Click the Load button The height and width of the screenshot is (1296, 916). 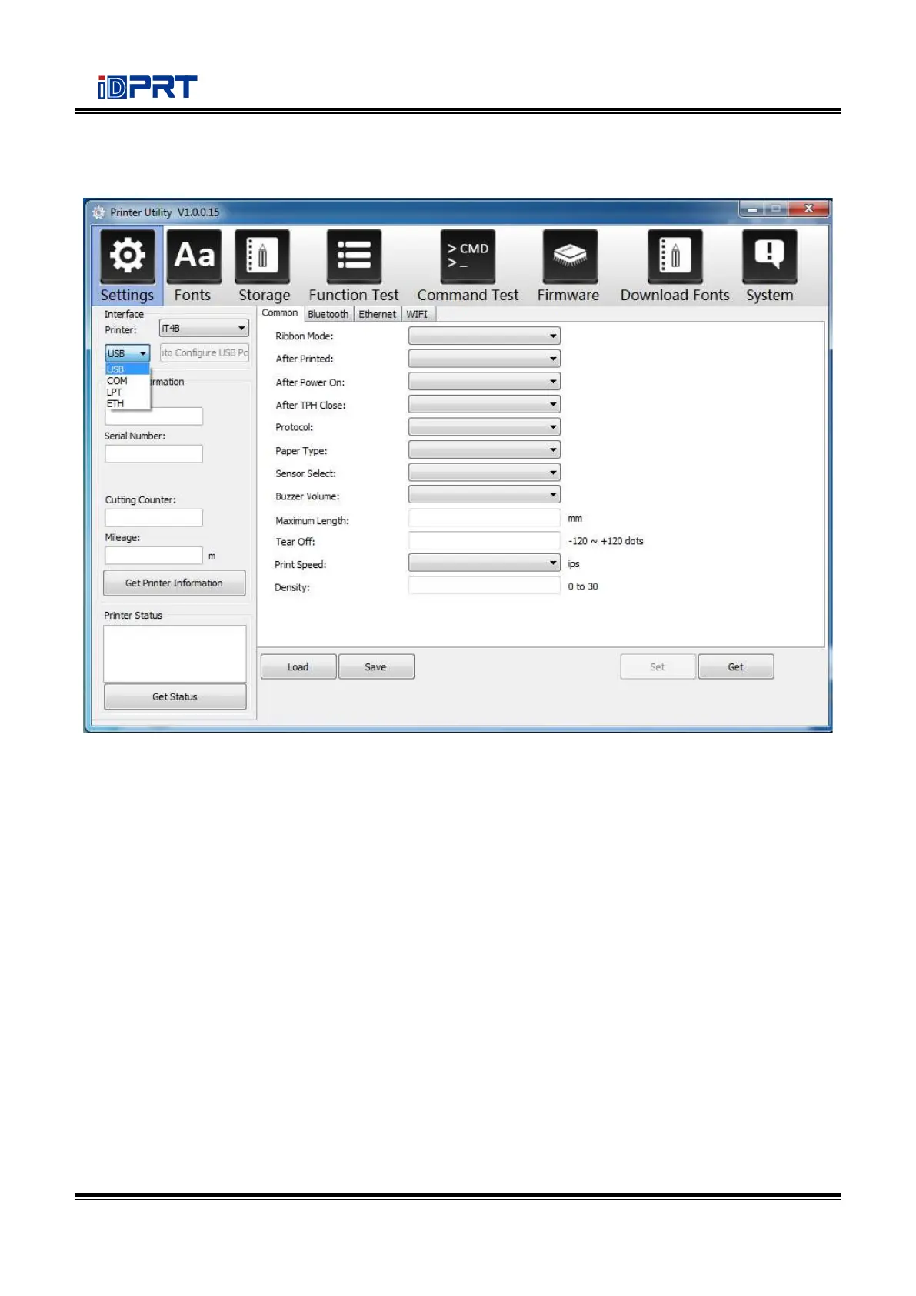[298, 667]
